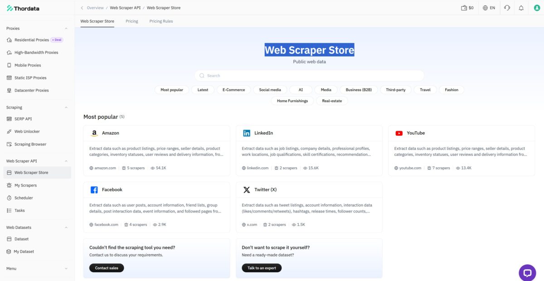This screenshot has width=544, height=281.
Task: Click Mobile Proxies phone icon
Action: coord(10,65)
